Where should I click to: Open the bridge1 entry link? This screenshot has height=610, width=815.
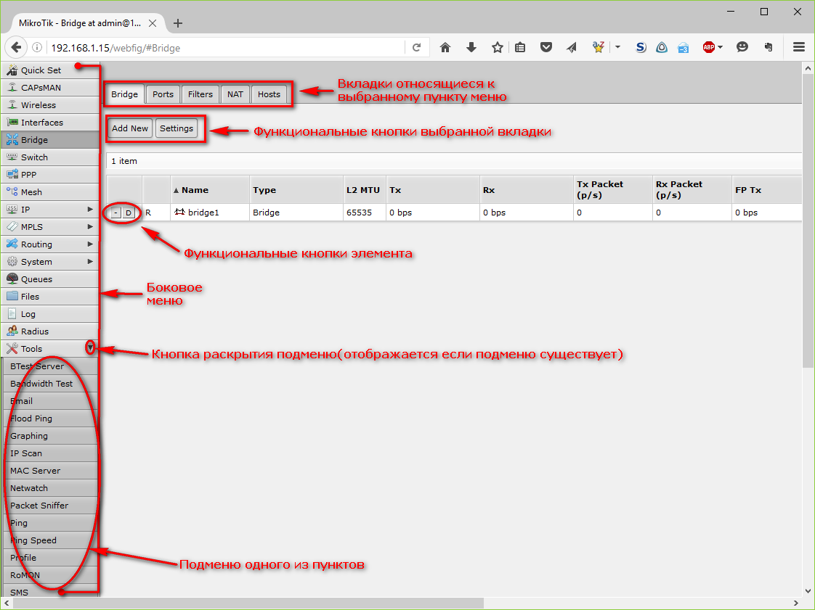click(x=203, y=213)
